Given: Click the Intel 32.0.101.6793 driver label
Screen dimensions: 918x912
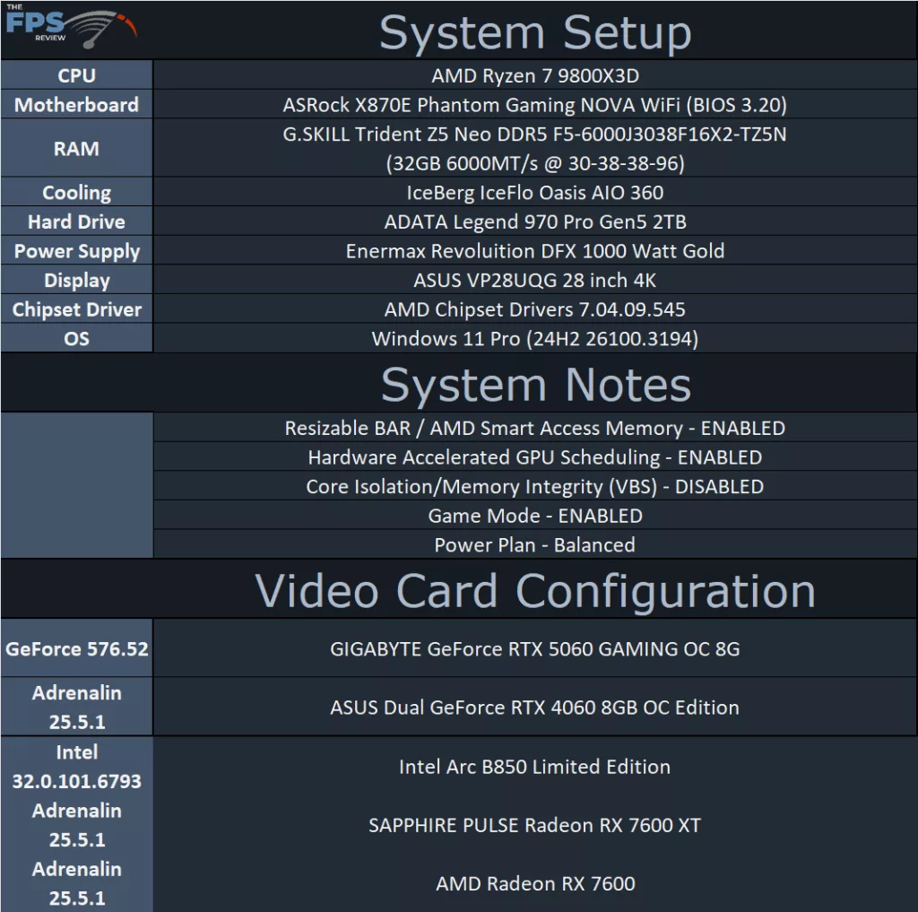Looking at the screenshot, I should tap(77, 767).
